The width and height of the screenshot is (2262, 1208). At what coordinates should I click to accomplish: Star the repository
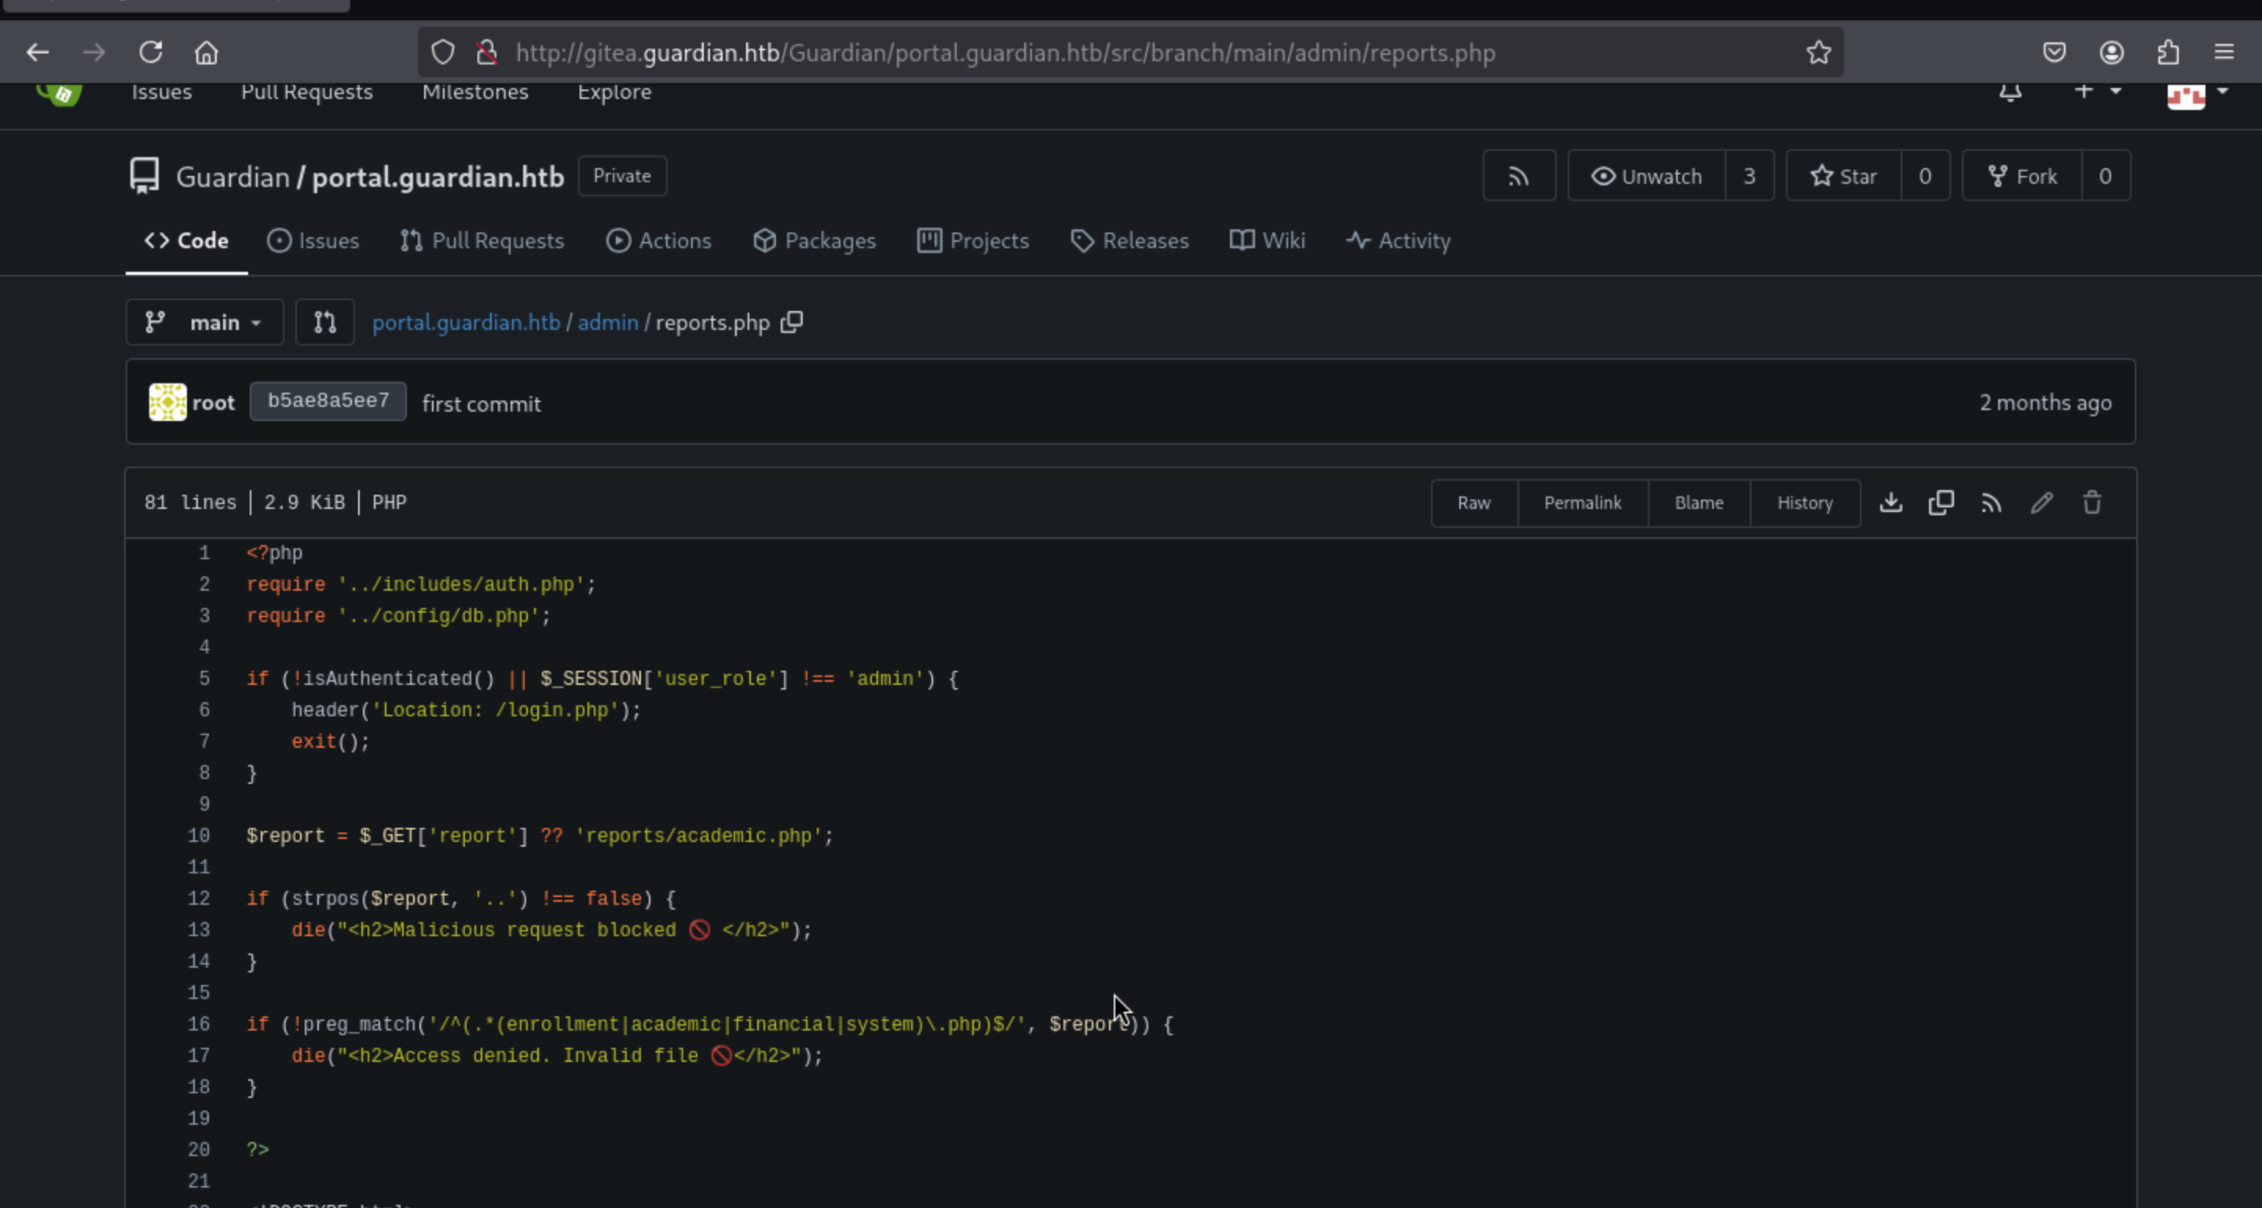[x=1843, y=177]
